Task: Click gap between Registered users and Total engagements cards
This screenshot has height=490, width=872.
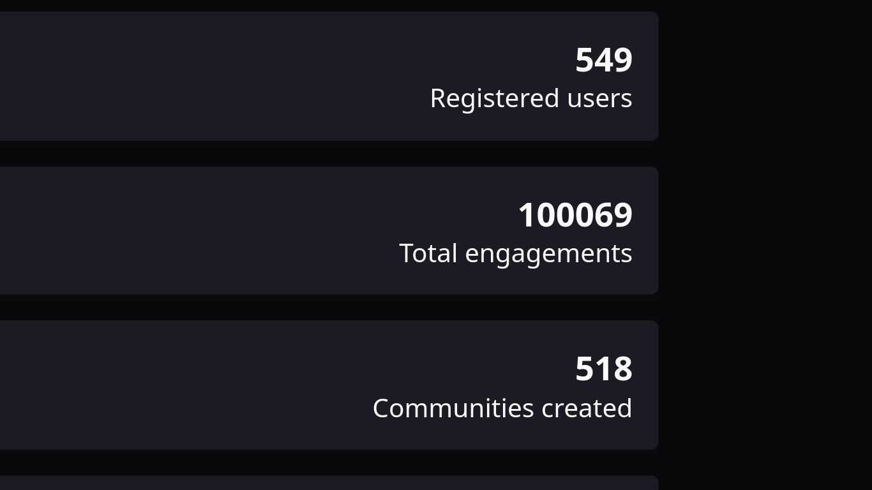Action: 329,154
